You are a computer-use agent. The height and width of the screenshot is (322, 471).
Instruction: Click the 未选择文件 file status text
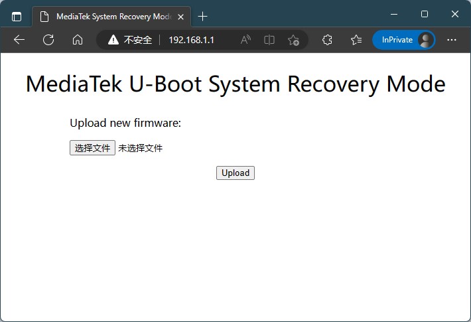[140, 148]
